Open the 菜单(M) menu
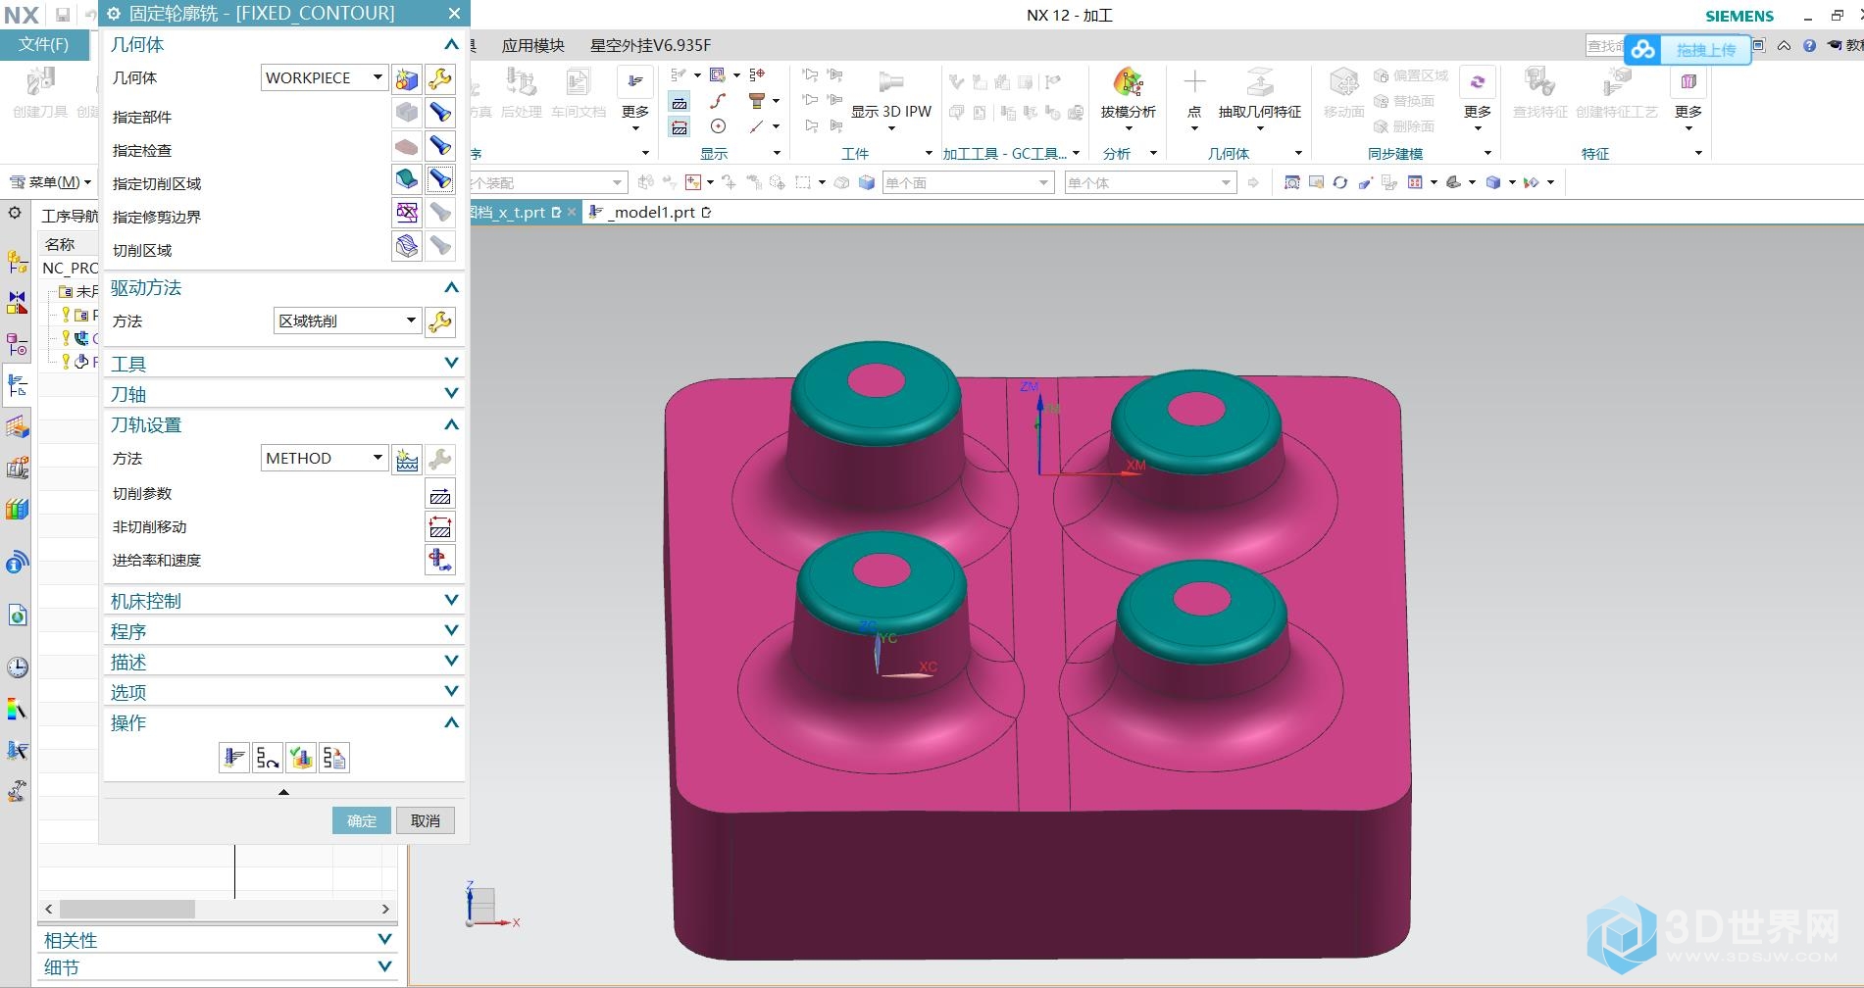The width and height of the screenshot is (1864, 988). [50, 182]
